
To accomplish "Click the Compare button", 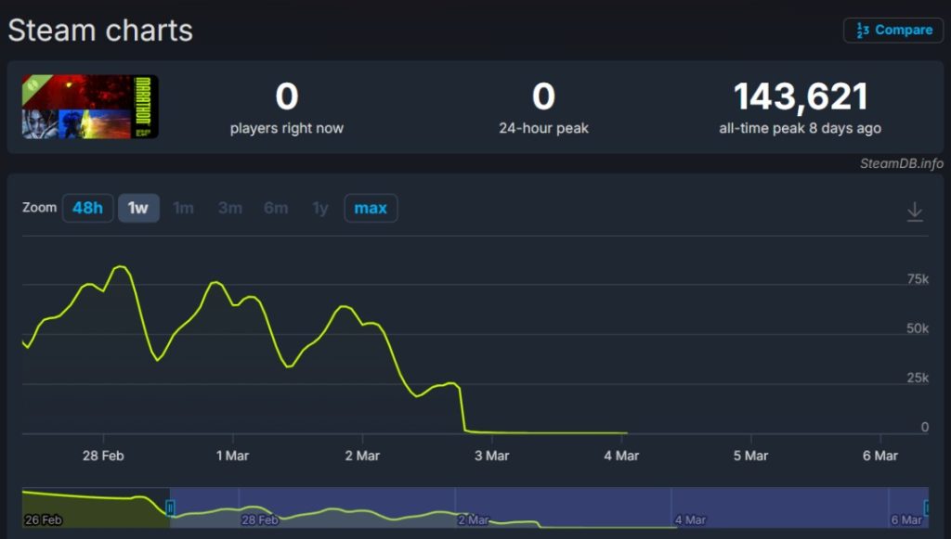I will (x=892, y=31).
